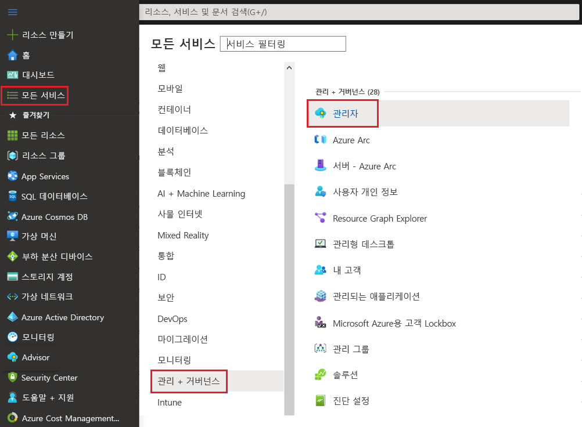The height and width of the screenshot is (427, 582).
Task: Click the Resource Graph Explorer icon
Action: tap(320, 218)
